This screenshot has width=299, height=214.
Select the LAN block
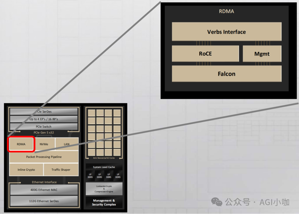point(67,144)
